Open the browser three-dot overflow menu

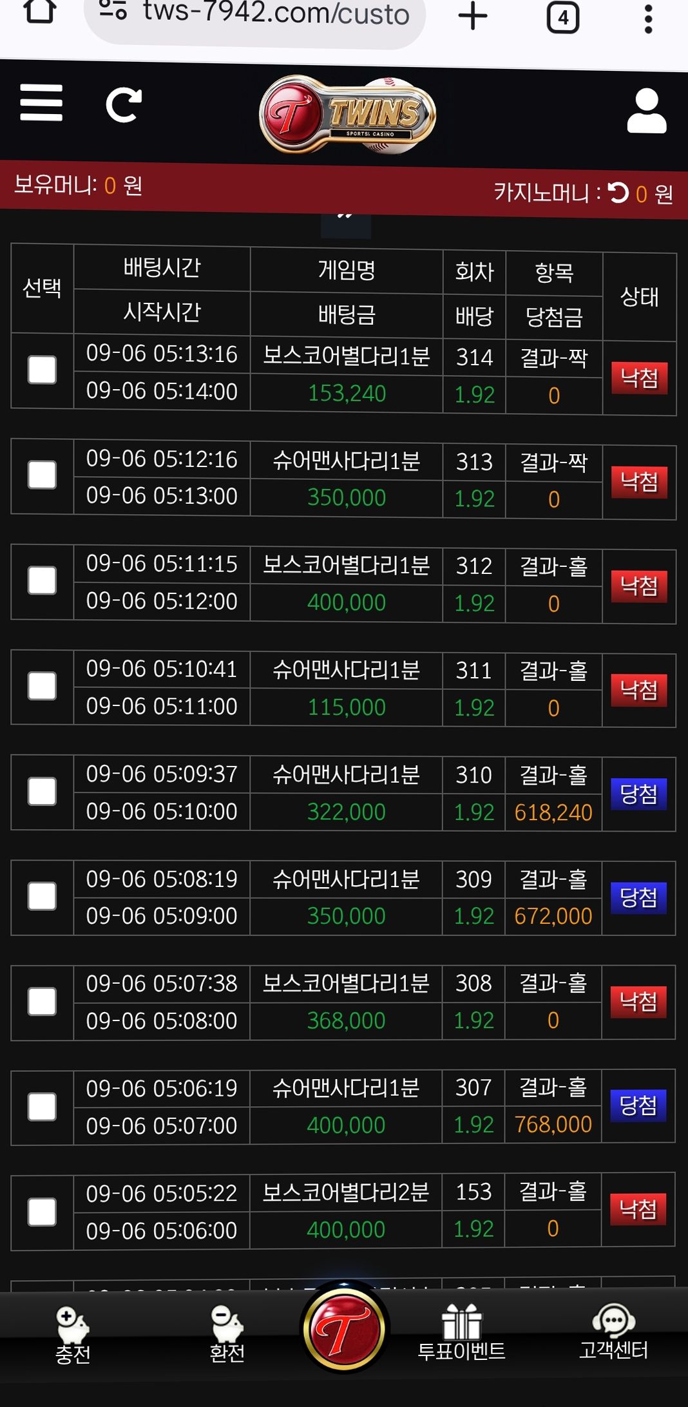(648, 19)
